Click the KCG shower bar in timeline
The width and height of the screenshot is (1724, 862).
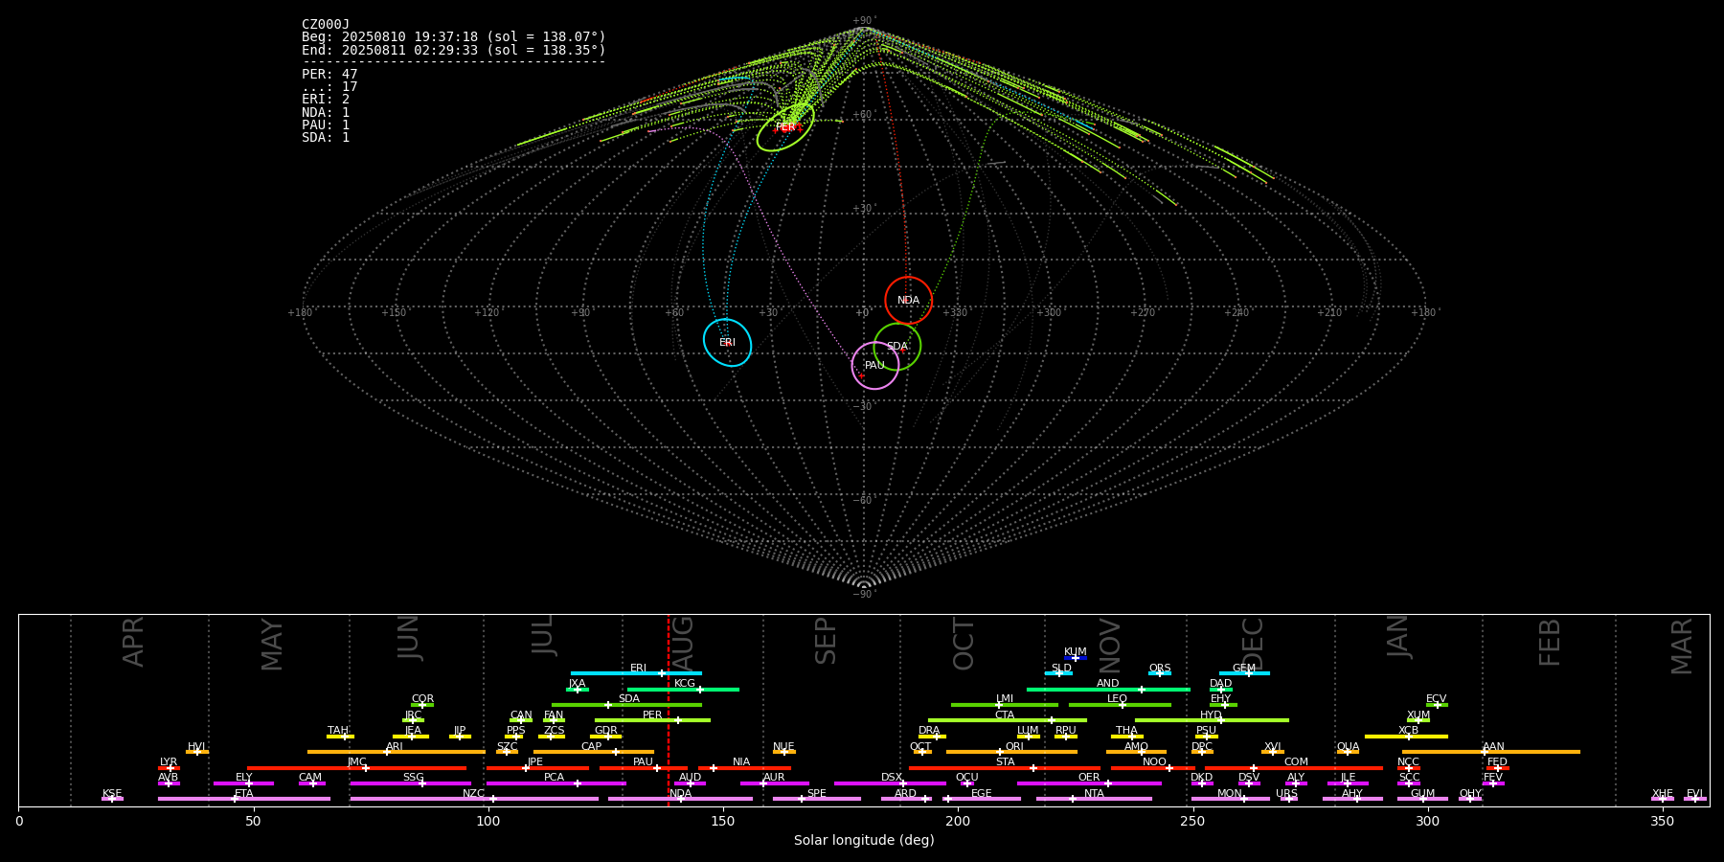[683, 689]
